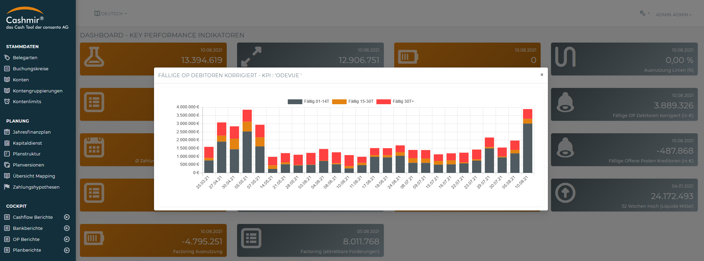Open the Cashflow Berichte menu entry
This screenshot has height=261, width=704.
(x=33, y=217)
